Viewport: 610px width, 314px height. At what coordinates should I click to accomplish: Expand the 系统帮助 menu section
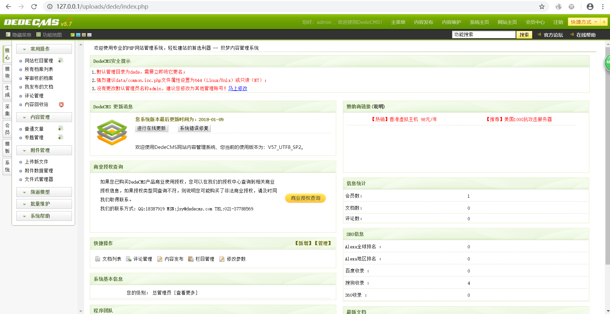[x=44, y=216]
